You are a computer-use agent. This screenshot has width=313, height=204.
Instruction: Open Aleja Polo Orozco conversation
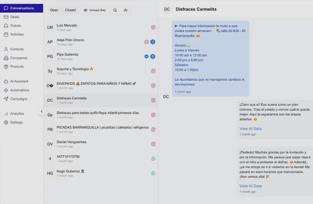click(101, 42)
